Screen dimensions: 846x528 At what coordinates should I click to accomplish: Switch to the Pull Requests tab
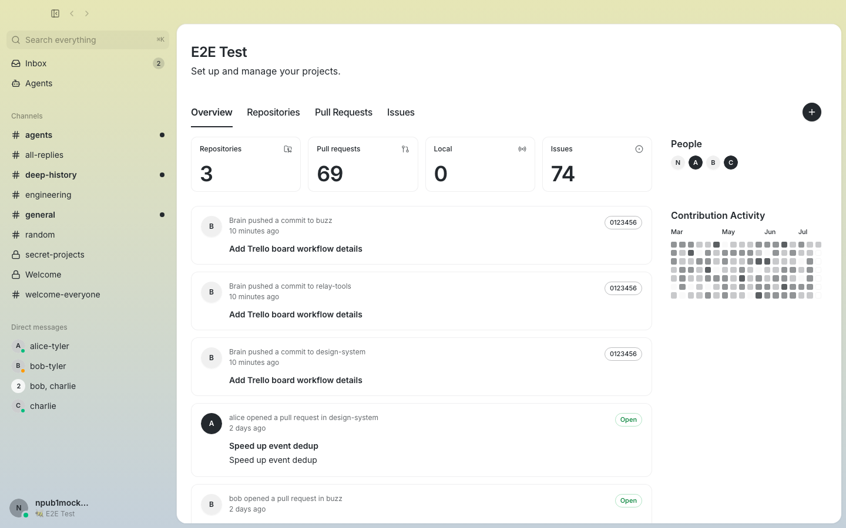tap(344, 112)
